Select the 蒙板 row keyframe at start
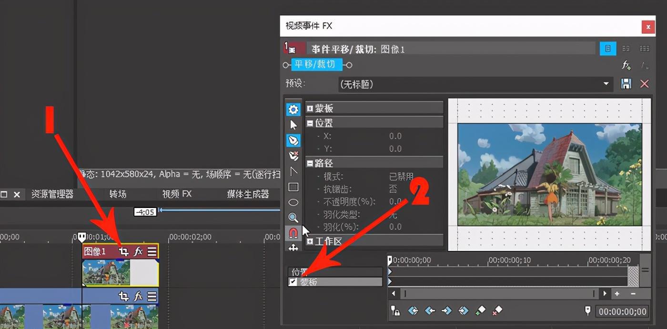The image size is (667, 329). click(x=390, y=282)
